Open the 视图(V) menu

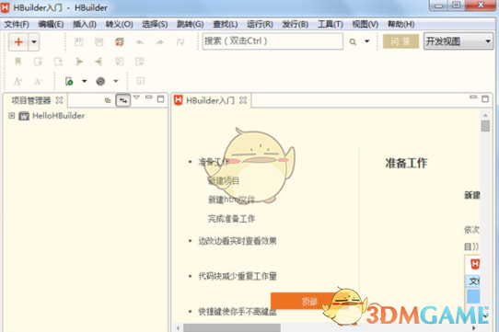point(365,24)
